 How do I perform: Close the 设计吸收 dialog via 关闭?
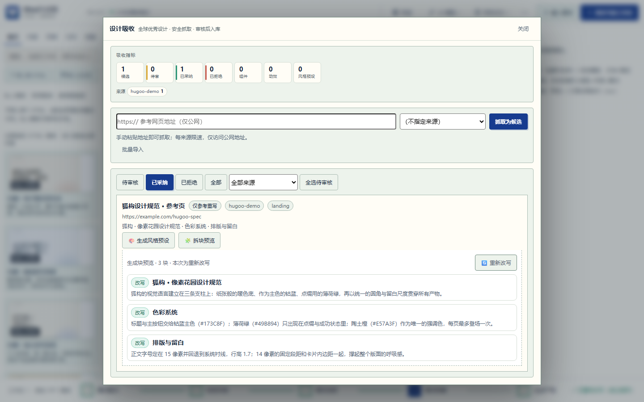pyautogui.click(x=523, y=29)
